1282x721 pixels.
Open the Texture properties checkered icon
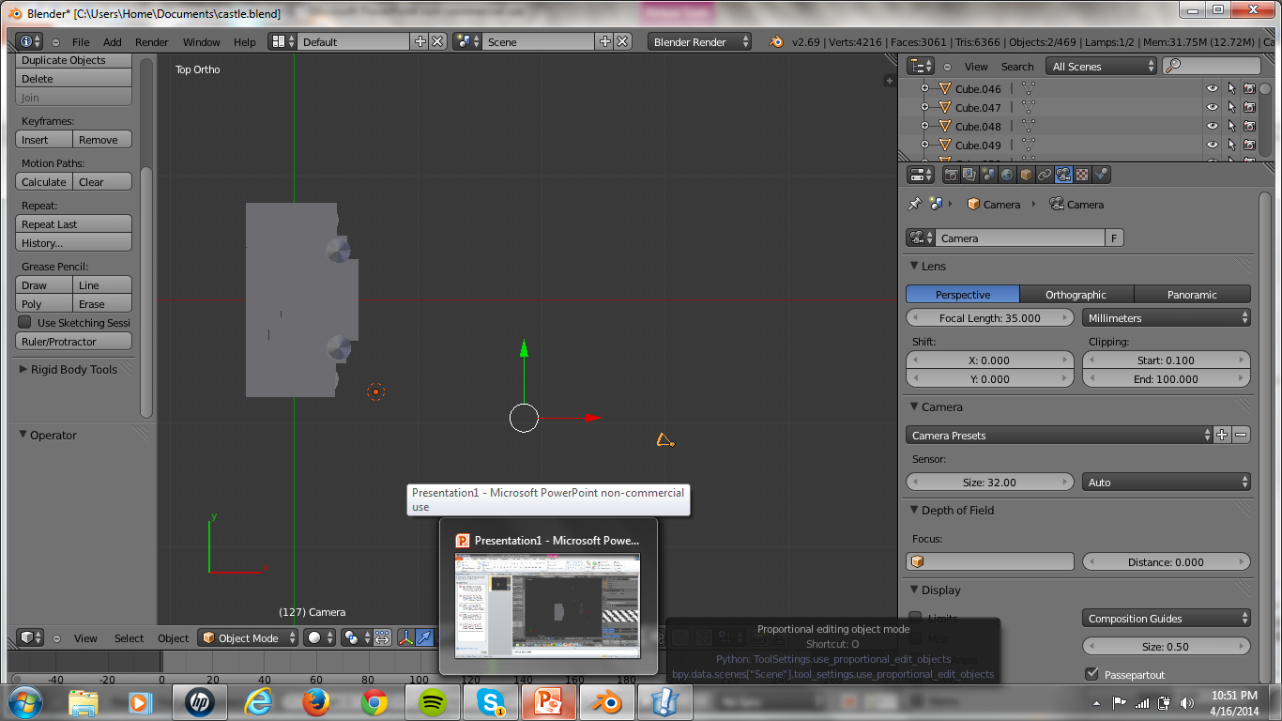click(1082, 174)
